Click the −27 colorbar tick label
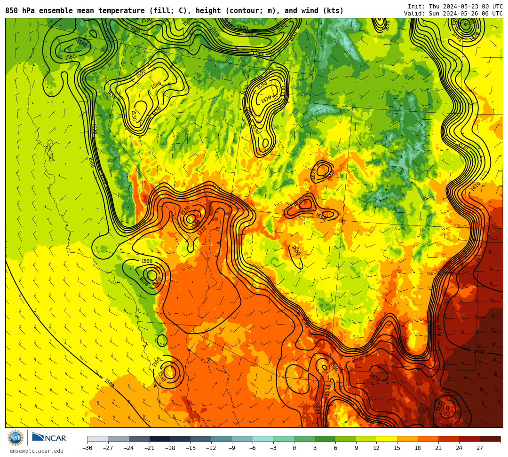 coord(108,448)
